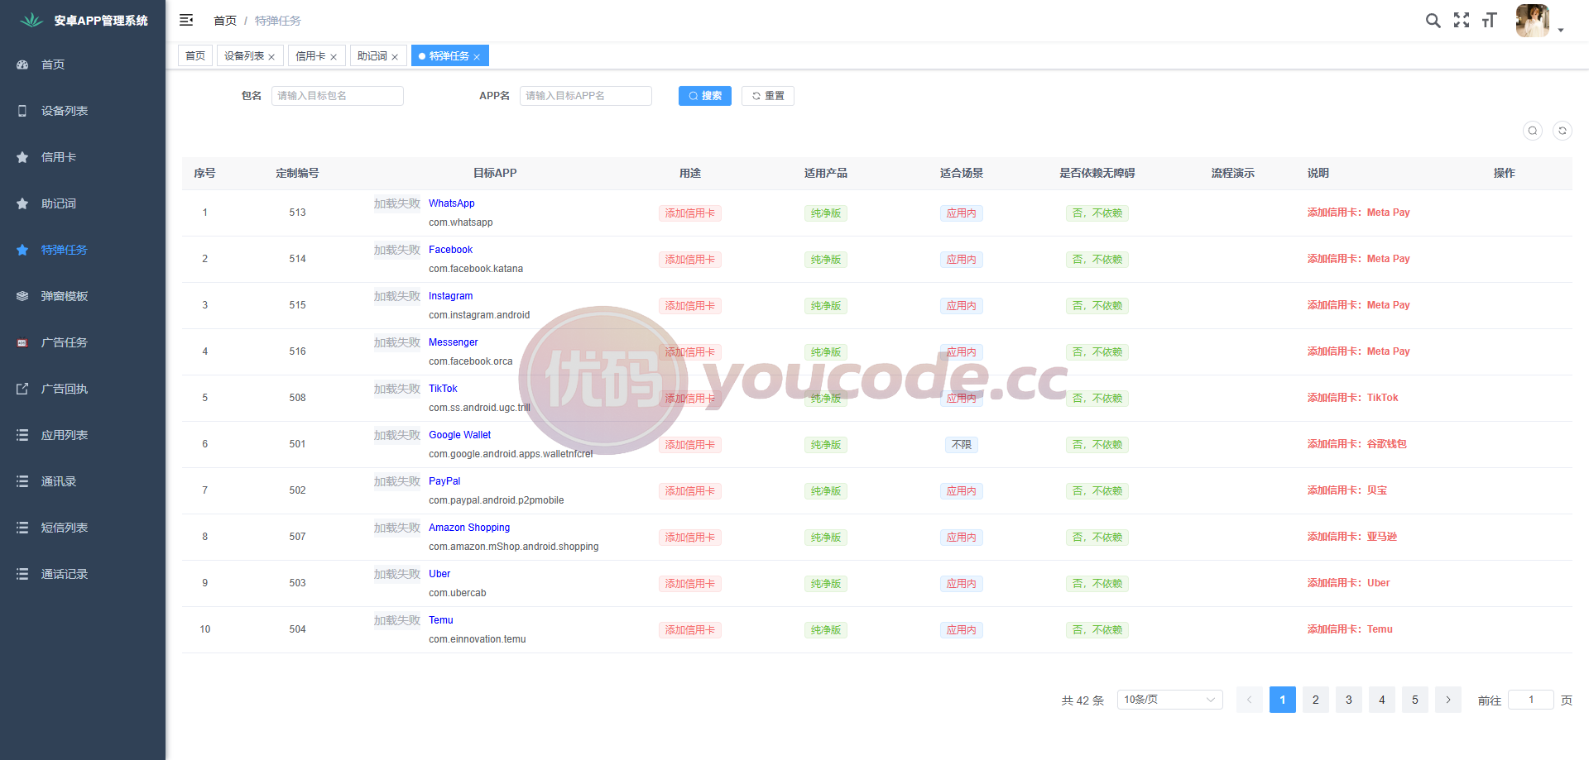The image size is (1589, 760).
Task: Click 添加信用卡: Temu description text
Action: [x=1350, y=629]
